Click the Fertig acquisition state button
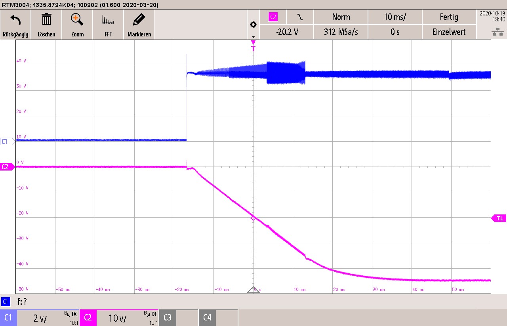The width and height of the screenshot is (507, 326). click(449, 17)
